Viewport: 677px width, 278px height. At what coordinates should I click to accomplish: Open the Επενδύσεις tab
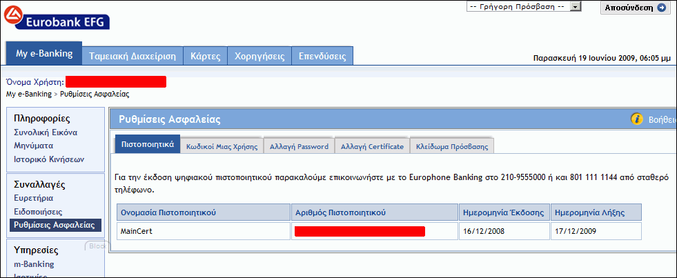coord(322,56)
